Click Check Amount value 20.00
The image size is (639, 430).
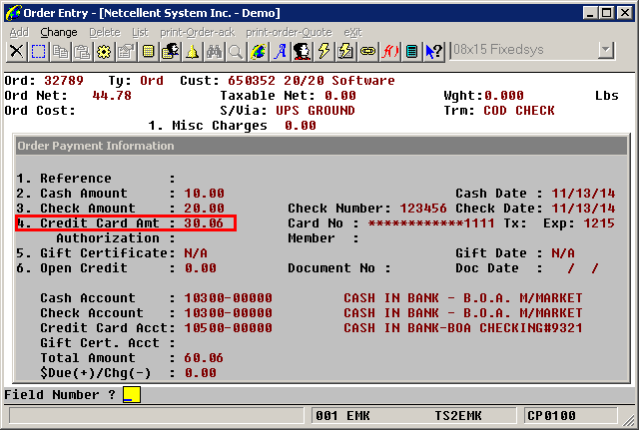click(x=204, y=209)
